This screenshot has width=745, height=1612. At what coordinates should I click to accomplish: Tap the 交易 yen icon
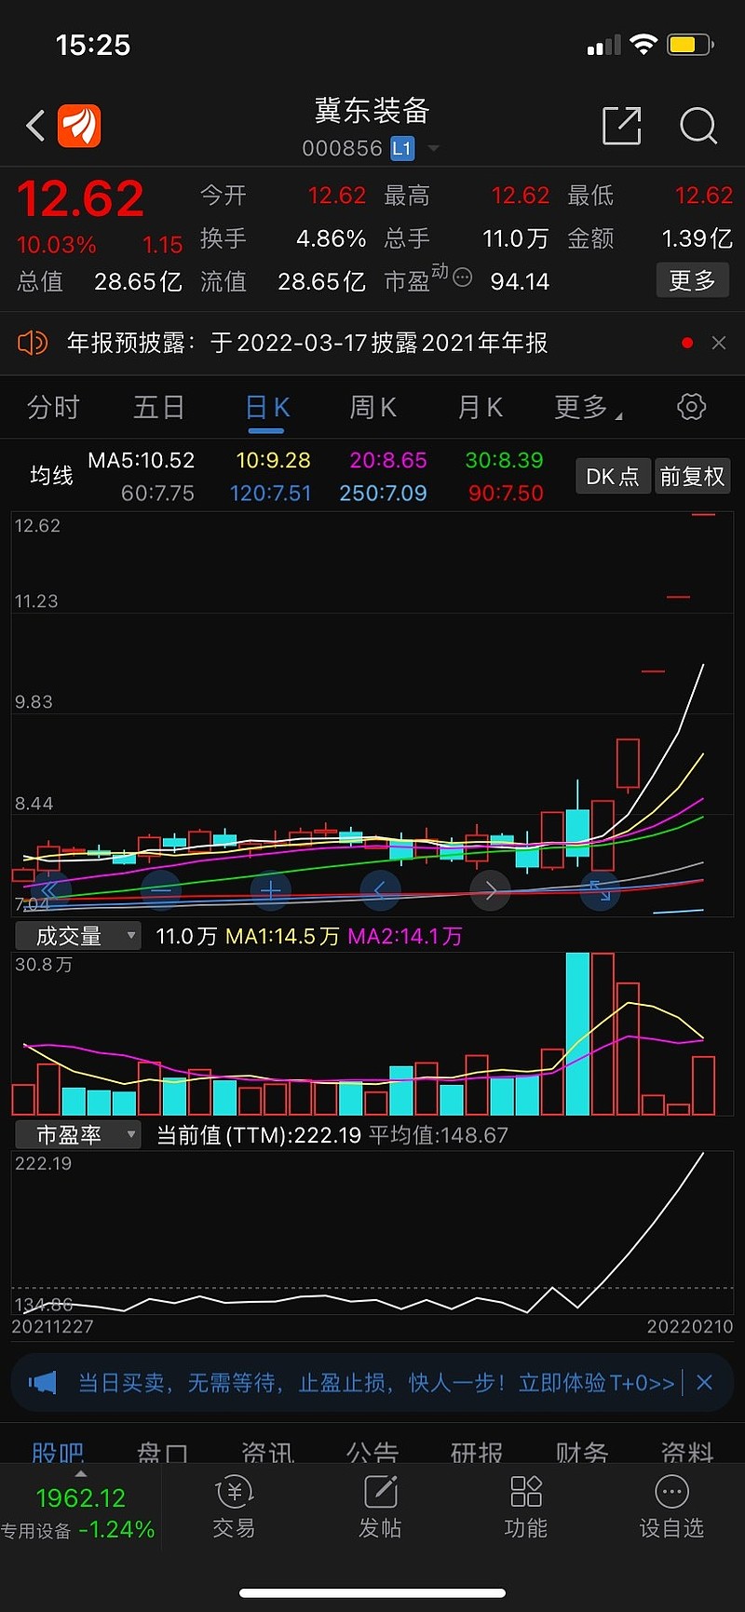pyautogui.click(x=234, y=1493)
